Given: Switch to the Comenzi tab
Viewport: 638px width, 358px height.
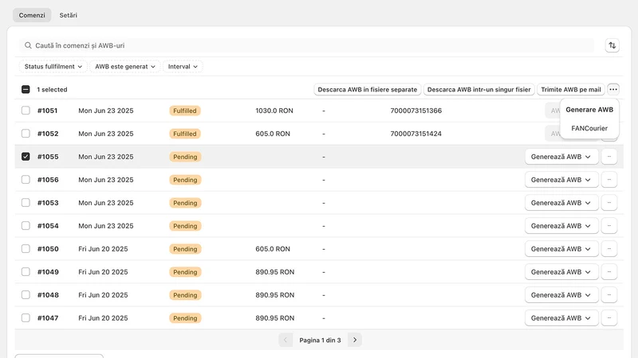Looking at the screenshot, I should [32, 15].
